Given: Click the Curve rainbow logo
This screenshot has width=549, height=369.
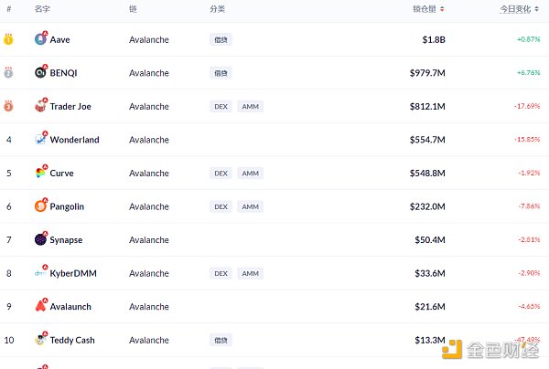Looking at the screenshot, I should click(40, 173).
